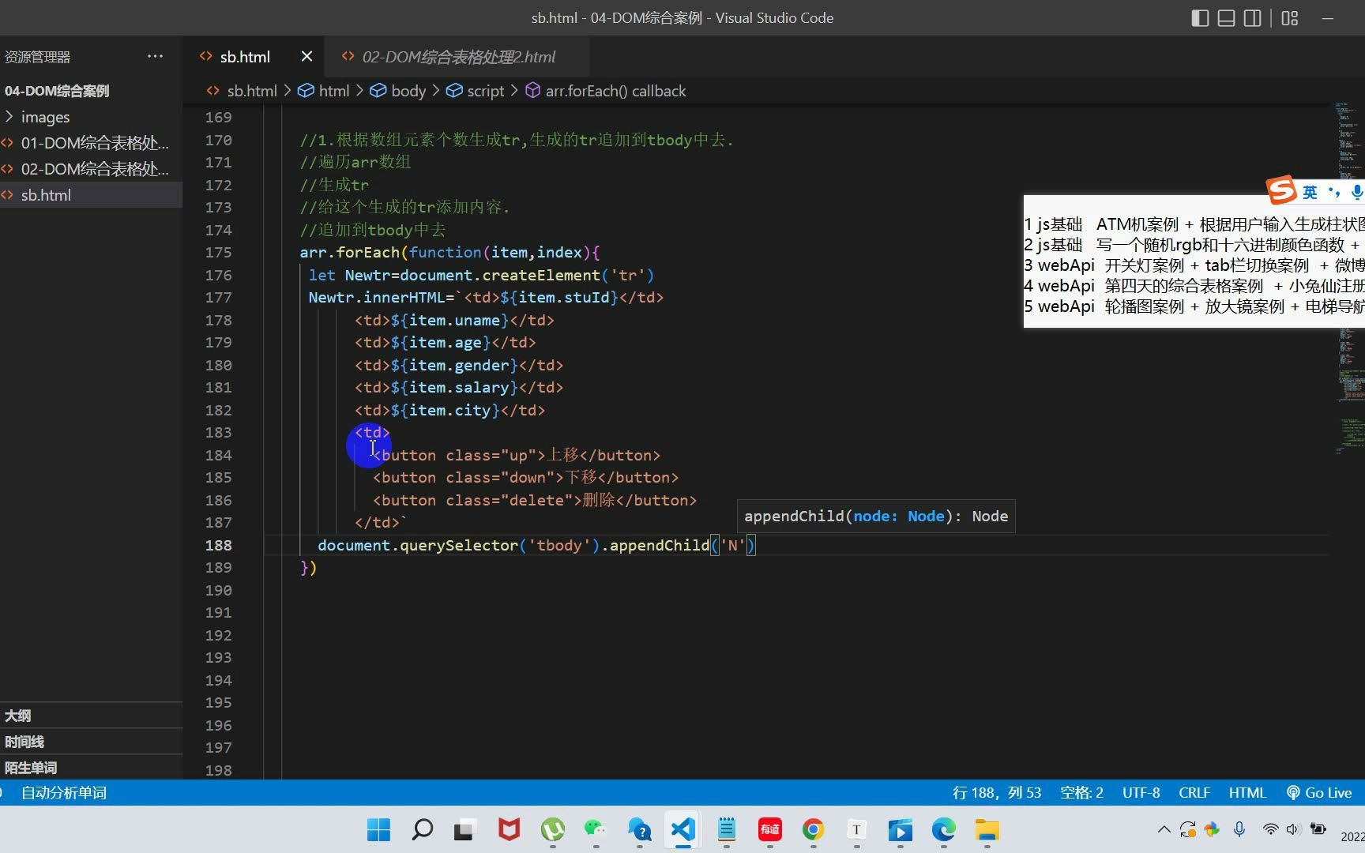
Task: Click sync tray icon
Action: click(x=1187, y=829)
